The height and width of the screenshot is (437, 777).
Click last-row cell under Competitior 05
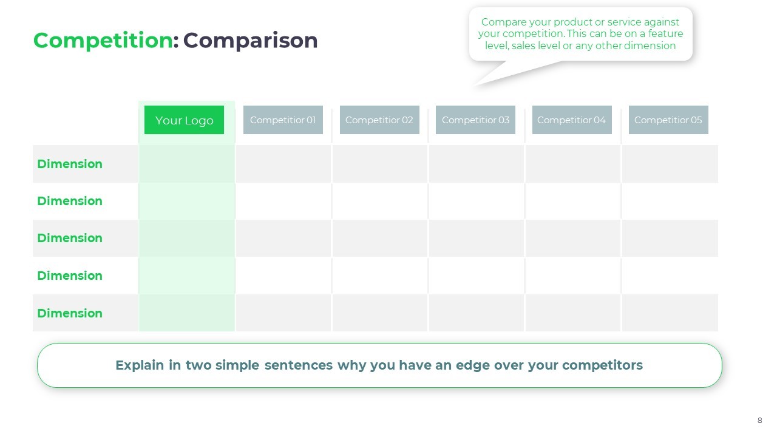point(670,313)
